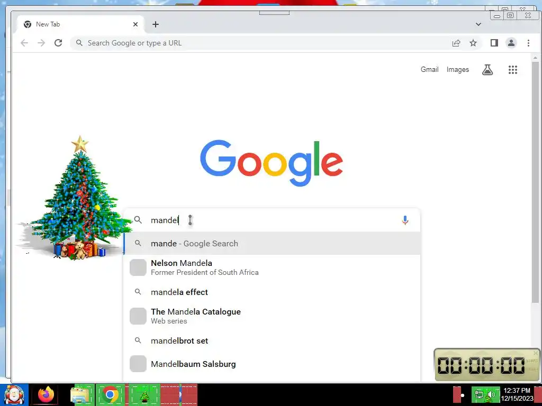Expand the tab search chevron
The width and height of the screenshot is (542, 406).
(x=478, y=24)
